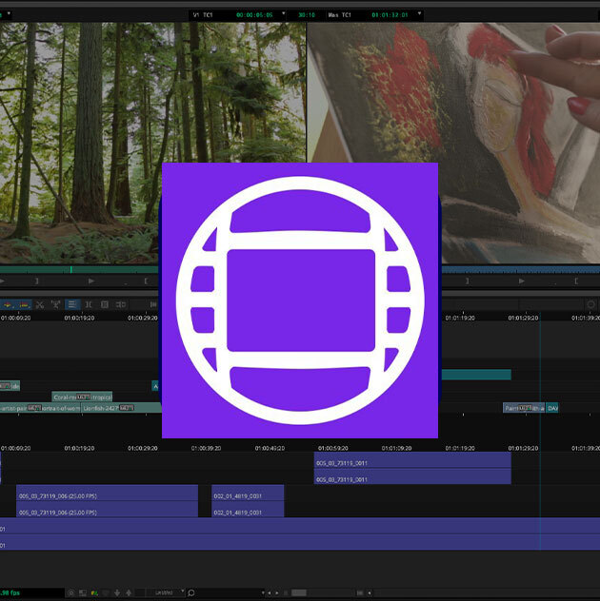Click the 01:01:32:01 master timecode display
The image size is (600, 601).
[x=390, y=15]
